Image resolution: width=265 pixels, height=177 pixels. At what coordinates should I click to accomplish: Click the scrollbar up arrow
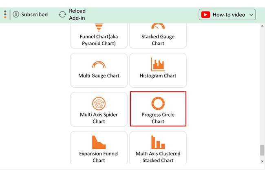(x=262, y=26)
